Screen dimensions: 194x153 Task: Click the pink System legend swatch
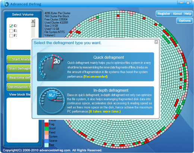click(46, 137)
